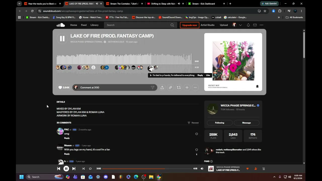Open the All Bookmarks folder
Image resolution: width=322 pixels, height=181 pixels.
(294, 17)
